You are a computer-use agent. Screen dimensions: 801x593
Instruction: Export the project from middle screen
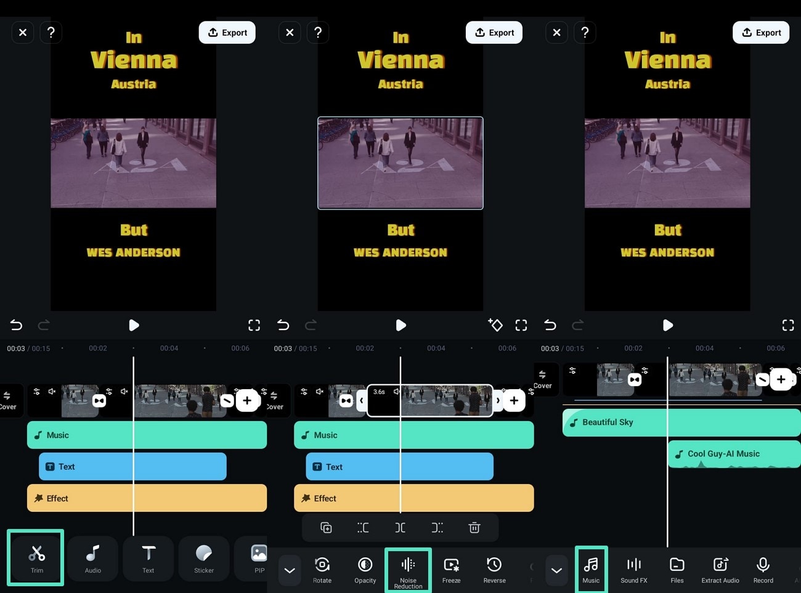(x=494, y=33)
